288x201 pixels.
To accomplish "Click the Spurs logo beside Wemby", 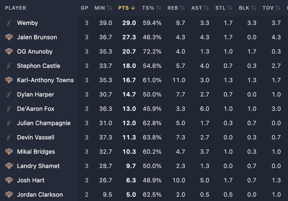I will pyautogui.click(x=9, y=23).
